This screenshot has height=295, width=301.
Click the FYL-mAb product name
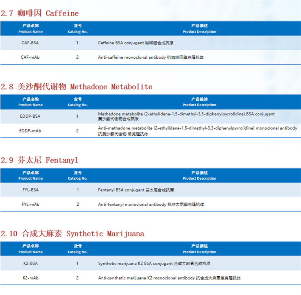pos(30,205)
